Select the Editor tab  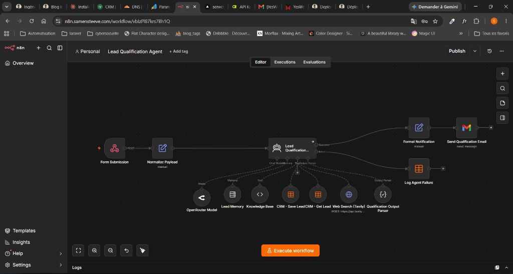coord(261,62)
